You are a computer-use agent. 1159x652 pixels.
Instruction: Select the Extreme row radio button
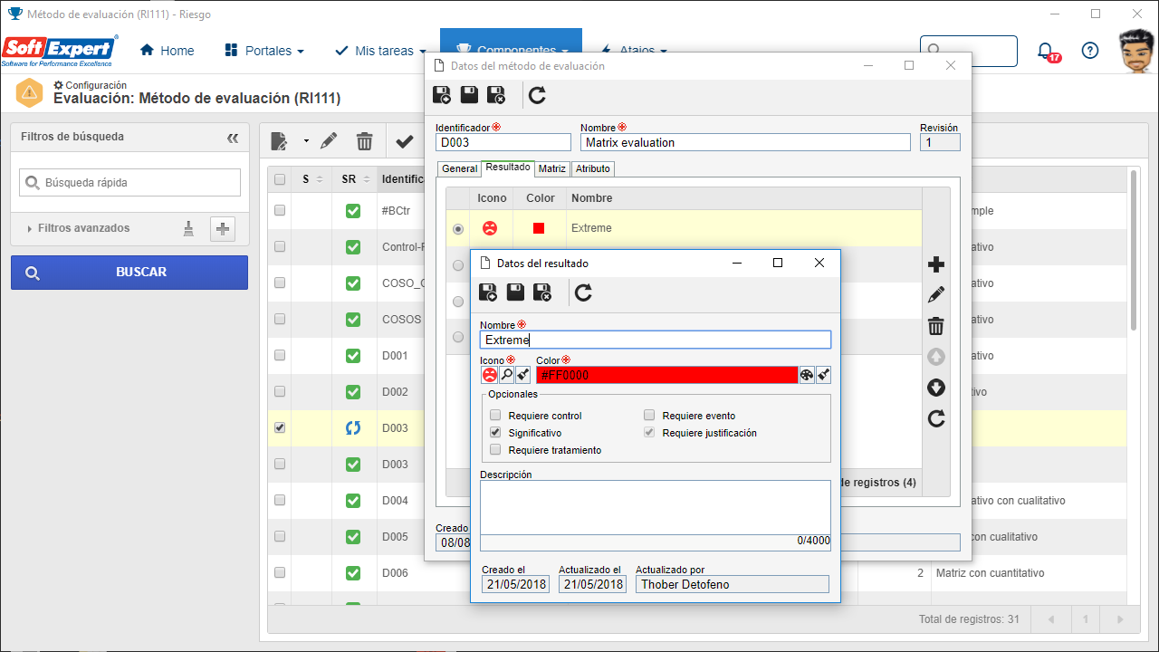[x=458, y=229]
